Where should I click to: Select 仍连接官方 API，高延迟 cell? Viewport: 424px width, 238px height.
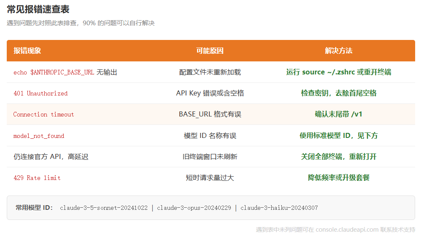(x=51, y=156)
